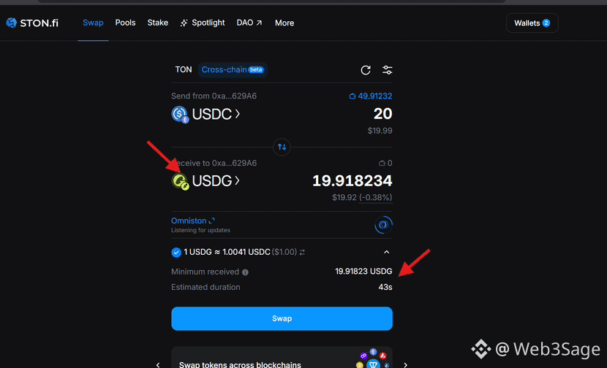The height and width of the screenshot is (368, 607).
Task: Open the Spotlight section
Action: 203,23
